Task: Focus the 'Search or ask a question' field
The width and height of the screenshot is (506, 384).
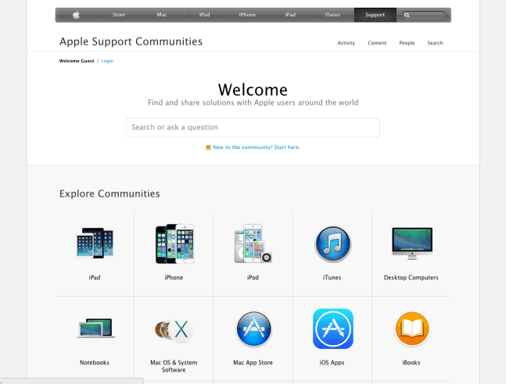Action: pyautogui.click(x=253, y=127)
